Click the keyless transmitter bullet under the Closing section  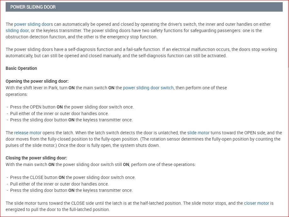tap(71, 190)
